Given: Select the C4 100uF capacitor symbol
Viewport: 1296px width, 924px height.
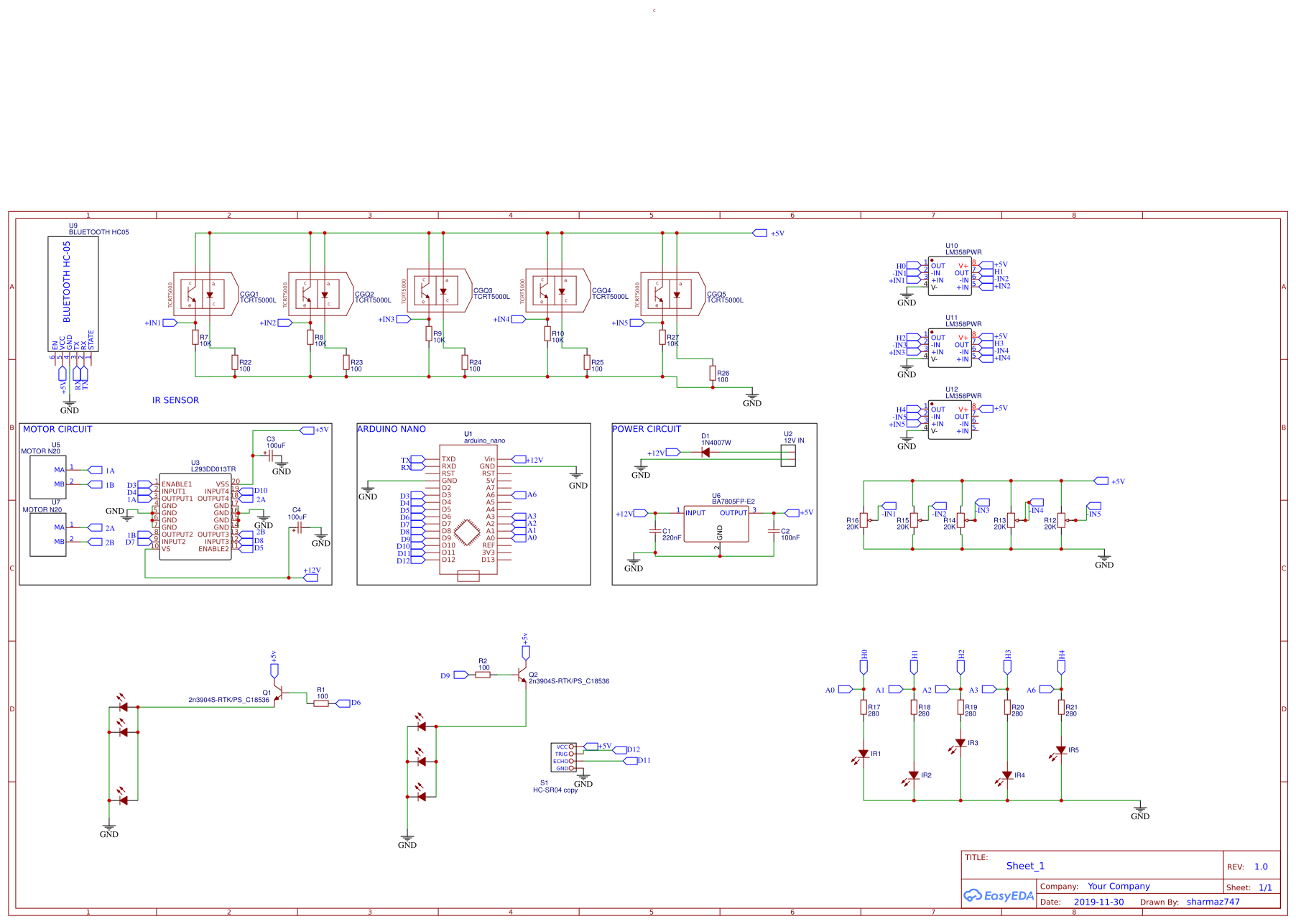Looking at the screenshot, I should click(298, 527).
